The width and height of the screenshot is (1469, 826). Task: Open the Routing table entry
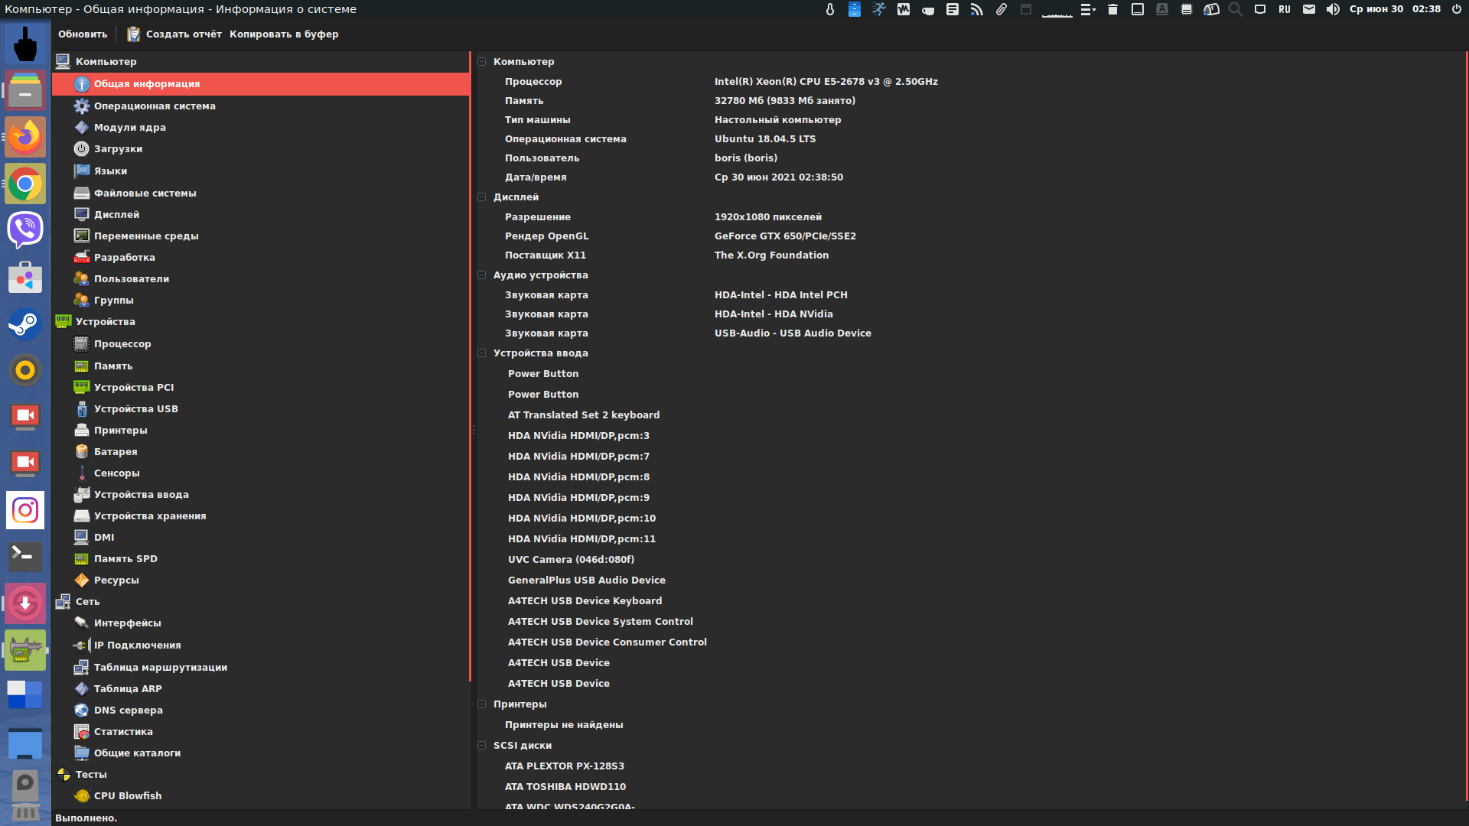(x=160, y=668)
